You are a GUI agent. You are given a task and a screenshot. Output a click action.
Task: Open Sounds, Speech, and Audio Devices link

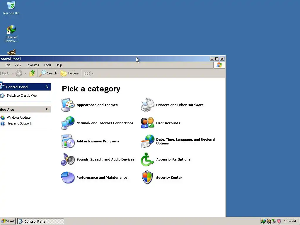[105, 159]
